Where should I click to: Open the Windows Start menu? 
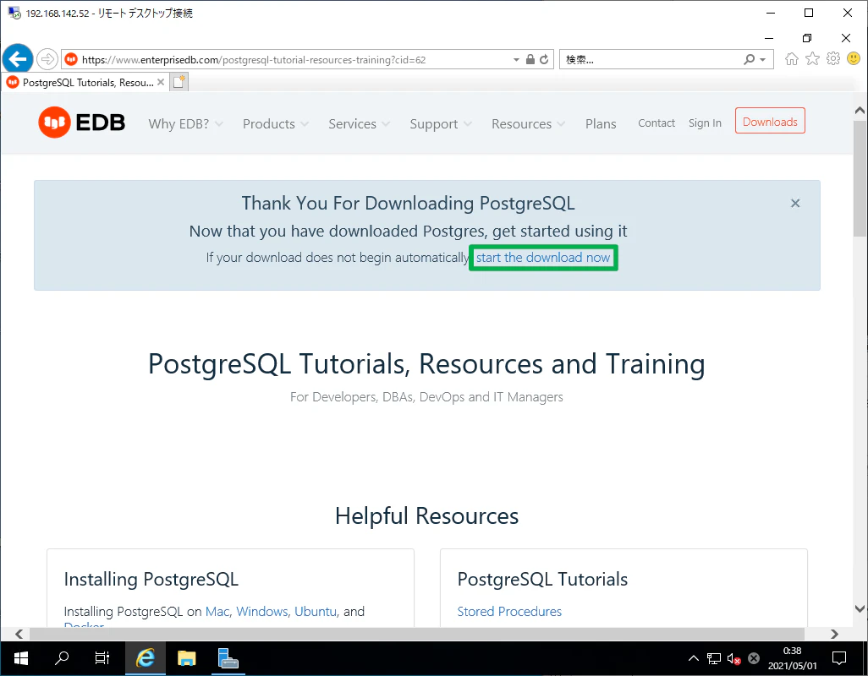[x=20, y=658]
